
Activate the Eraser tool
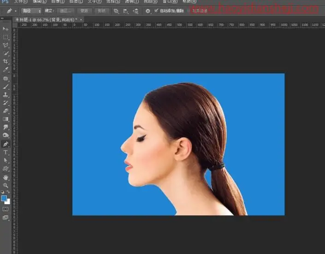(6, 111)
